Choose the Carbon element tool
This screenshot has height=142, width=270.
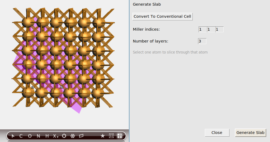point(21,136)
